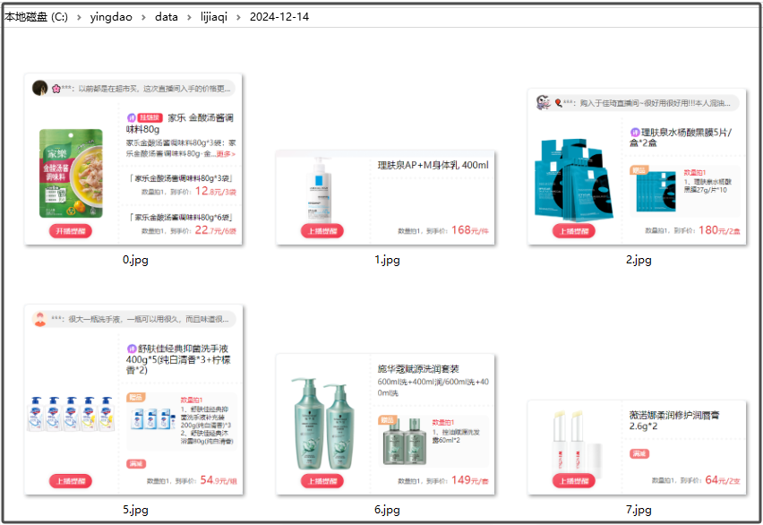The height and width of the screenshot is (525, 763).
Task: Select the 2.jpg thumbnail image
Action: click(637, 167)
